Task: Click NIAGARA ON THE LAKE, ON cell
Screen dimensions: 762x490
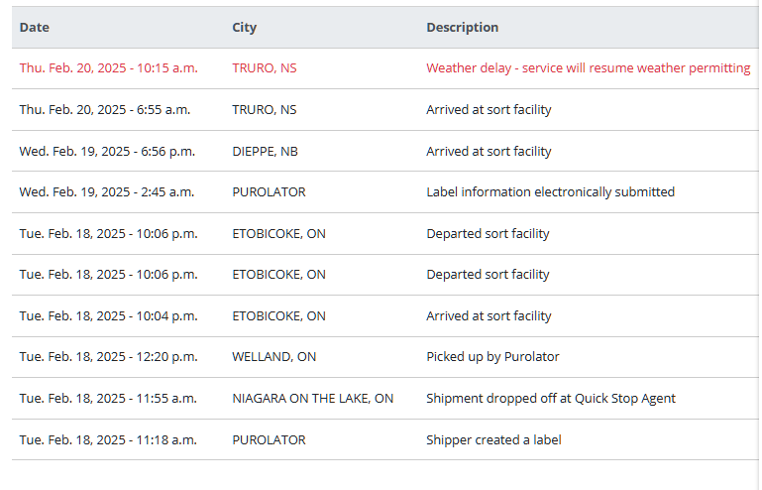Action: coord(312,399)
